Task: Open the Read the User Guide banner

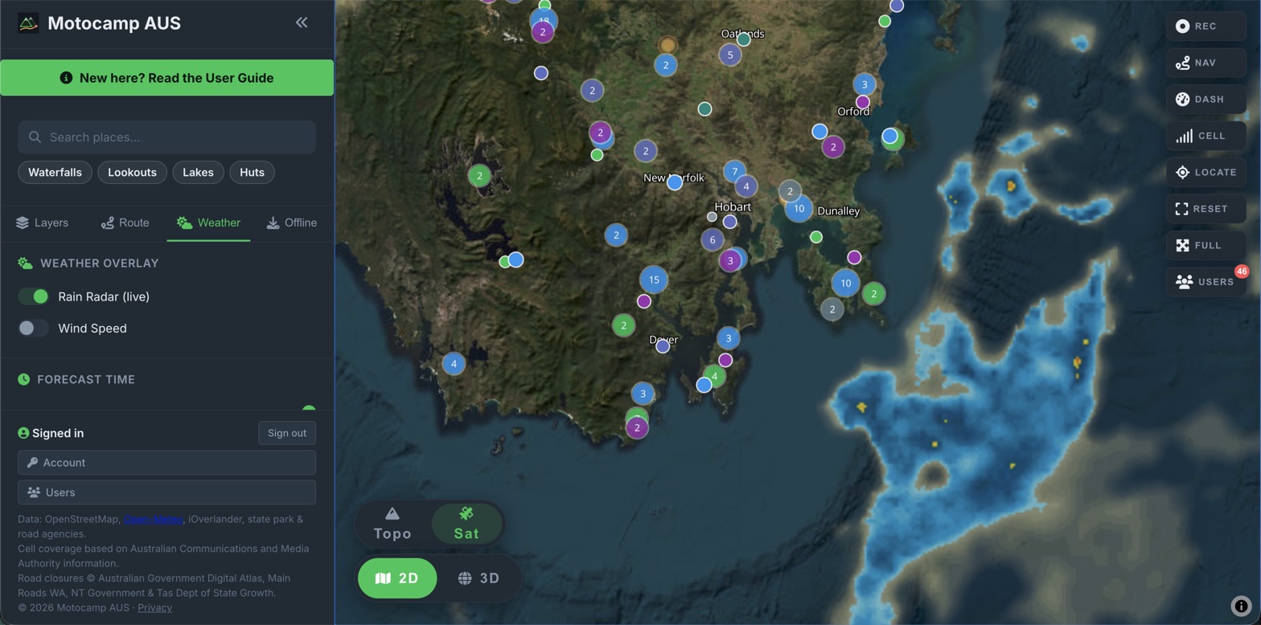Action: pos(166,78)
